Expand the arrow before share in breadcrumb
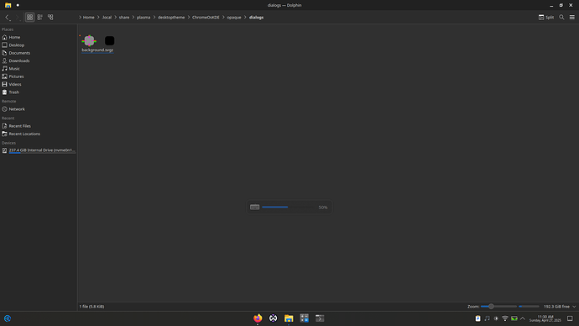The image size is (579, 326). pos(115,18)
